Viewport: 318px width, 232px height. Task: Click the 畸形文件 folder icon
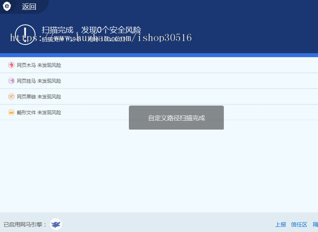11,112
